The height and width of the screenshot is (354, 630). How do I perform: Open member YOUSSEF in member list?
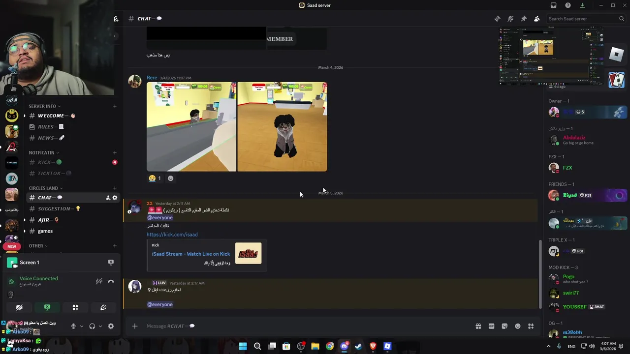tap(586, 307)
